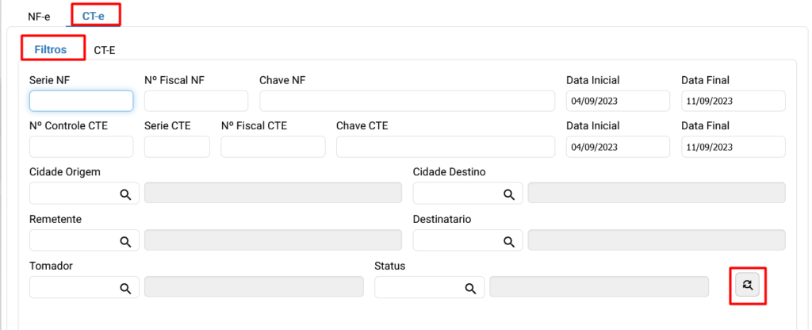Viewport: 812px width, 330px height.
Task: Click the Cidade Origem search magnifier icon
Action: (125, 194)
